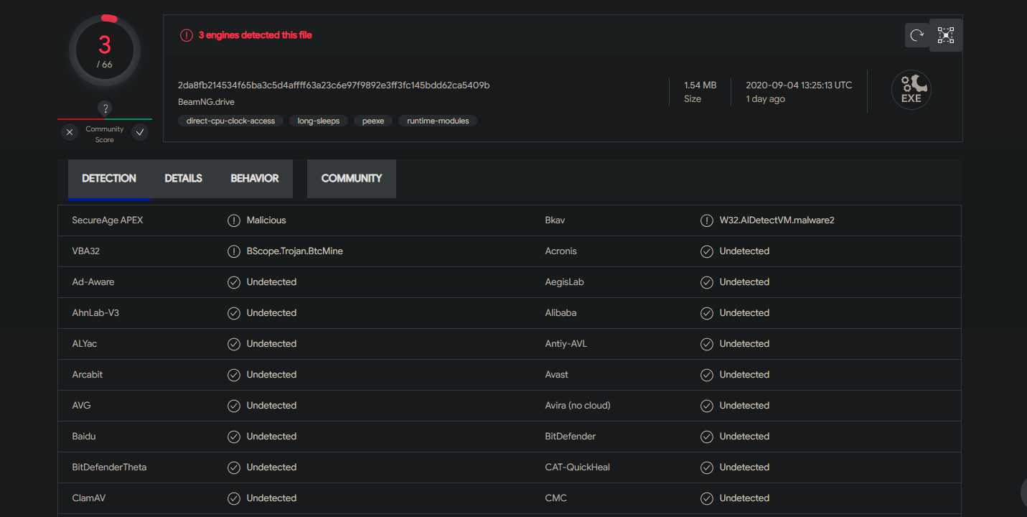Click the peexe tag
Image resolution: width=1027 pixels, height=517 pixels.
tap(373, 121)
